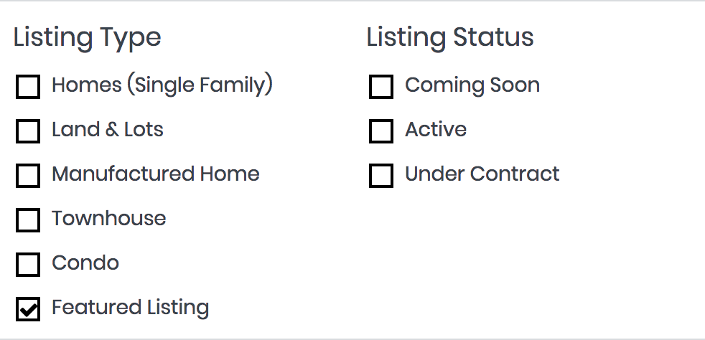This screenshot has height=340, width=705.
Task: Click the Listing Type heading
Action: [87, 38]
